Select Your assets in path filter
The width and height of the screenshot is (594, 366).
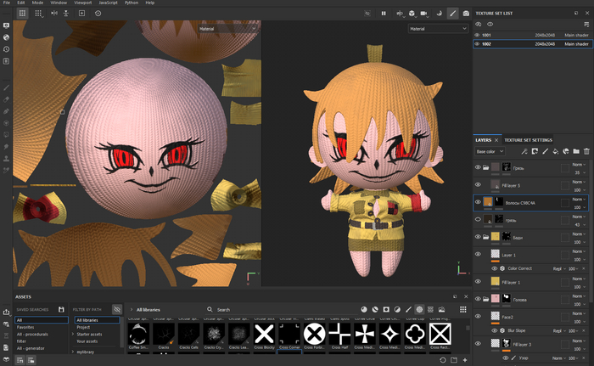click(87, 341)
